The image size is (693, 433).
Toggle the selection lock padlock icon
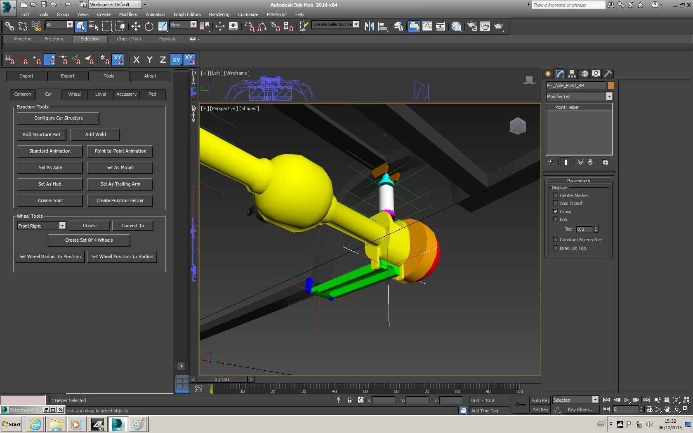[x=349, y=400]
